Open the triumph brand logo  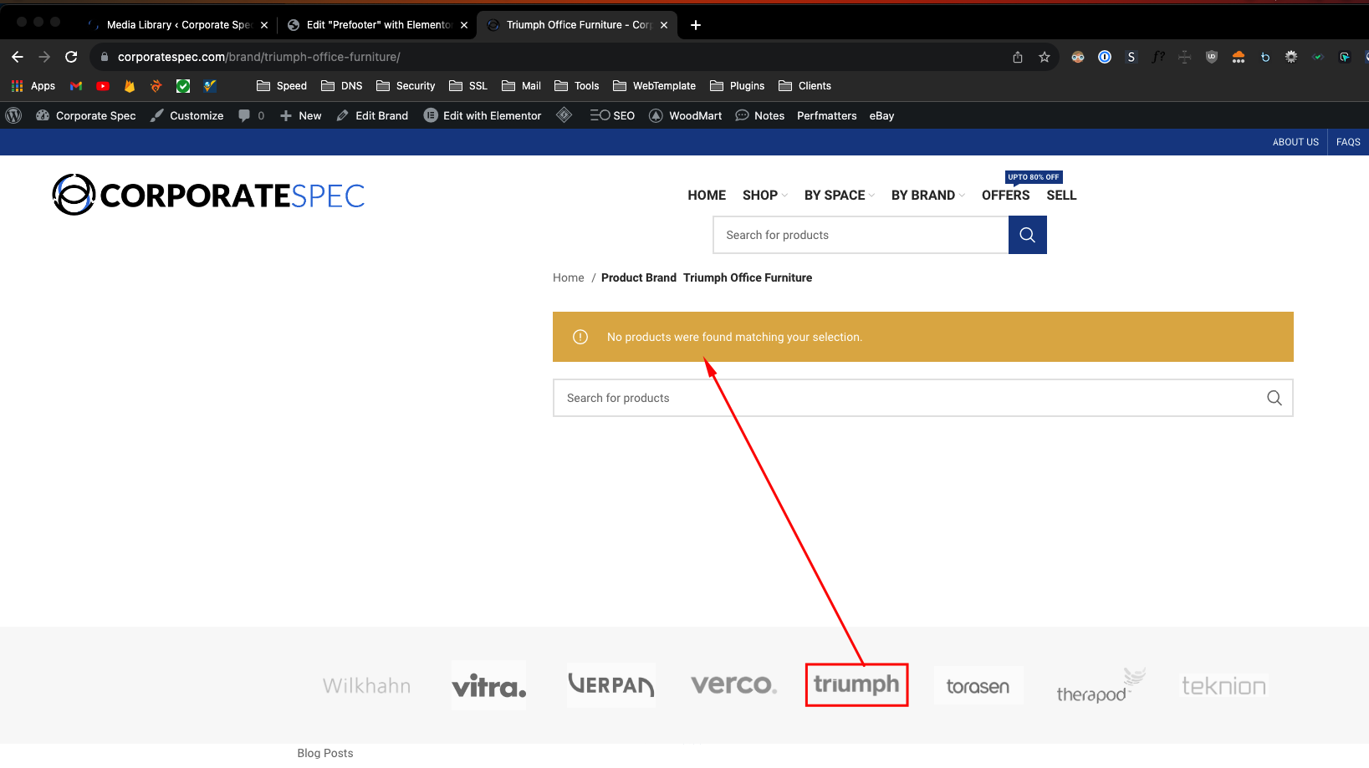[856, 684]
